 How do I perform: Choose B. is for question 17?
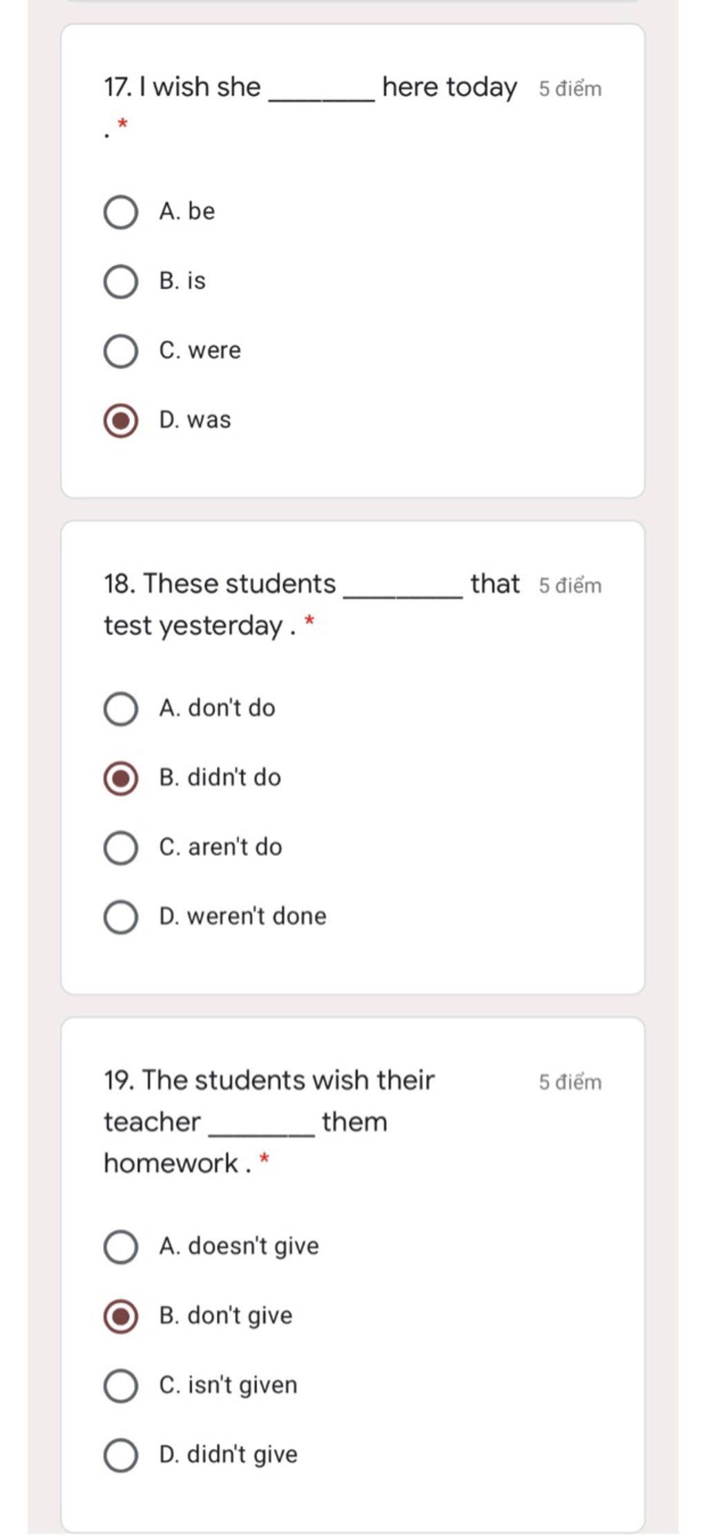coord(121,282)
